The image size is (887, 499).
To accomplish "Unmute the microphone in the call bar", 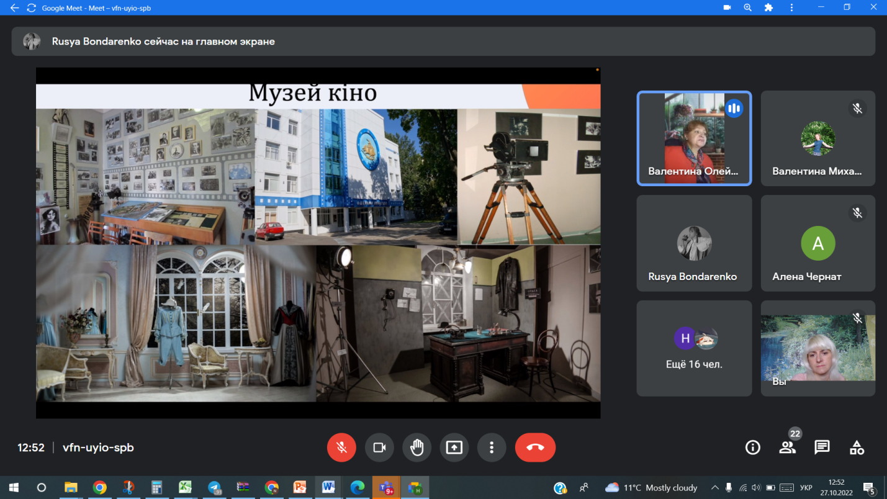I will [341, 447].
